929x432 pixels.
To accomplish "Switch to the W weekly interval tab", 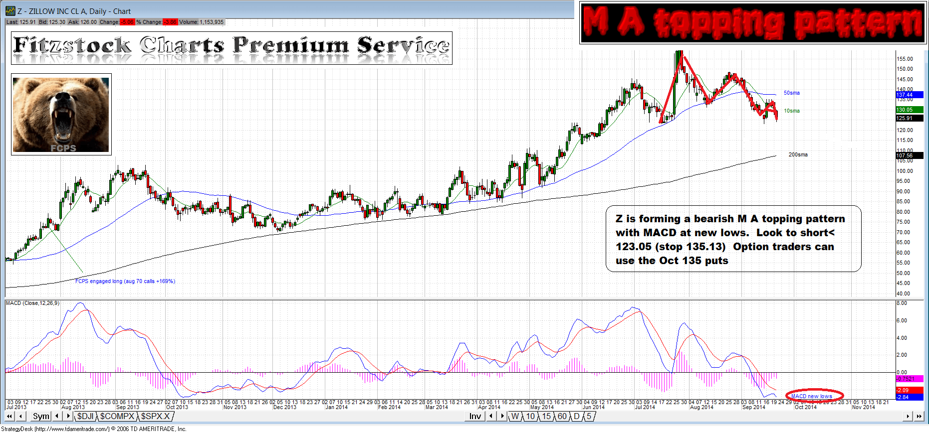I will tap(515, 416).
